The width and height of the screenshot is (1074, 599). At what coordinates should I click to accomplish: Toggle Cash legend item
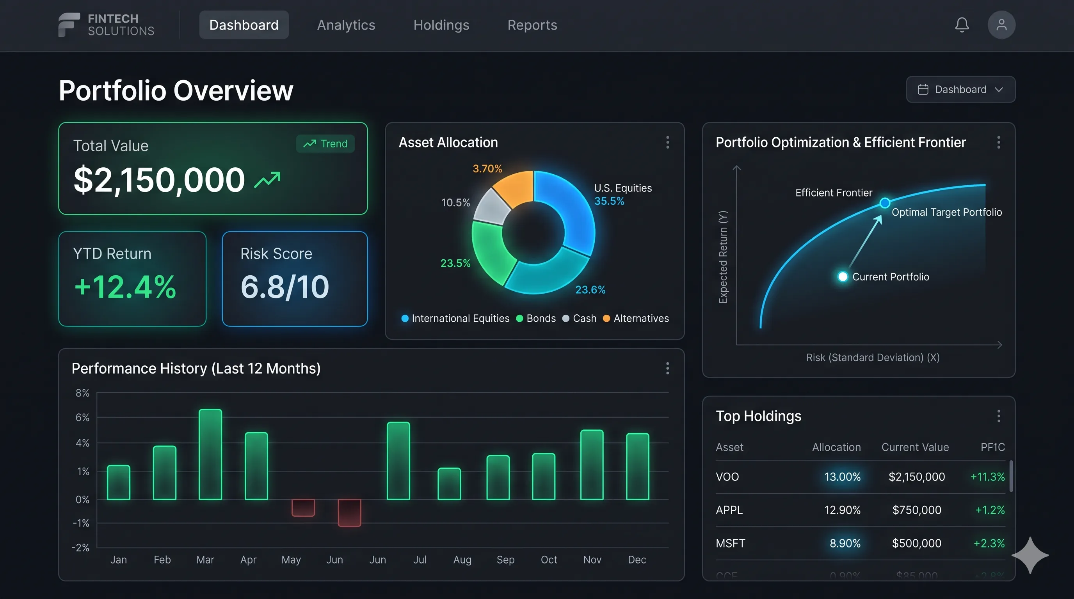579,318
